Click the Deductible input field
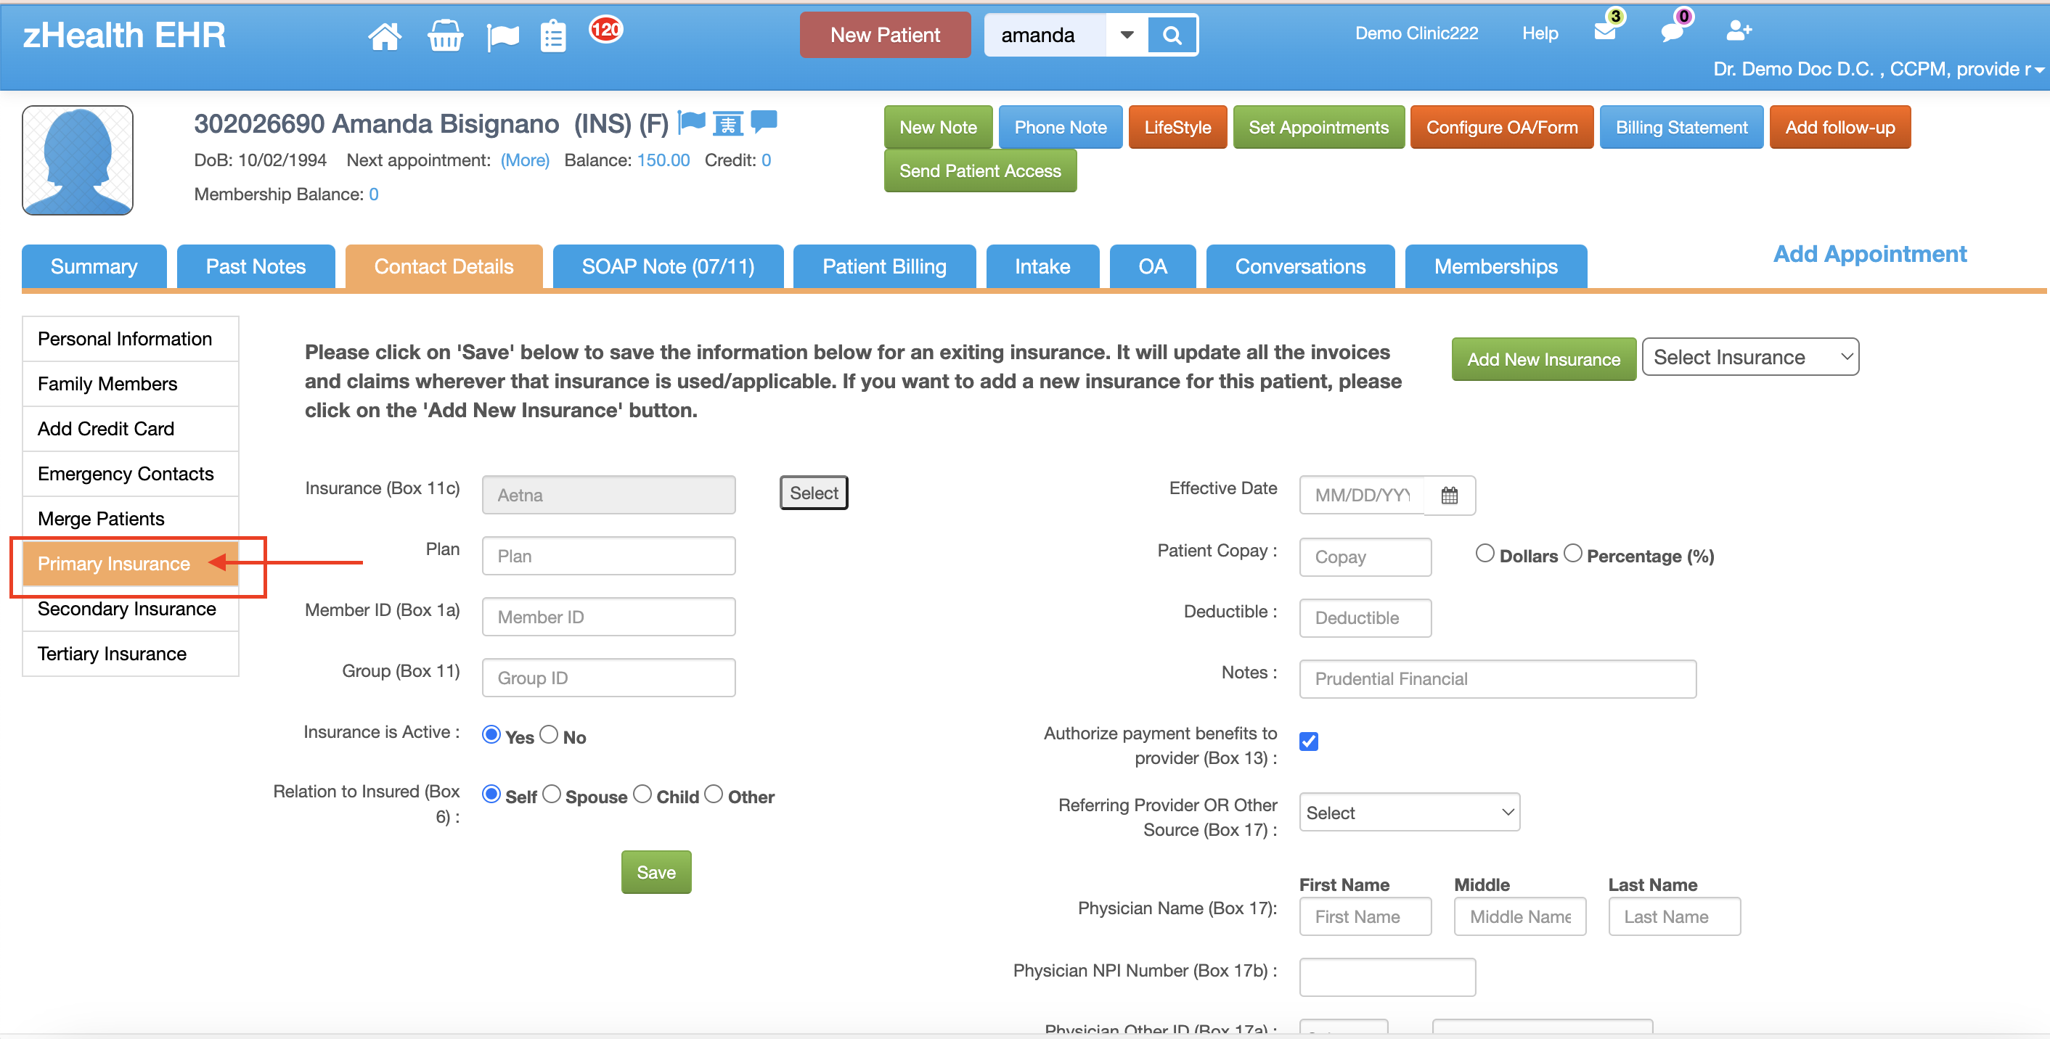Viewport: 2050px width, 1039px height. coord(1365,618)
